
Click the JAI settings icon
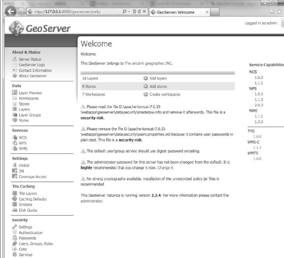[15, 171]
